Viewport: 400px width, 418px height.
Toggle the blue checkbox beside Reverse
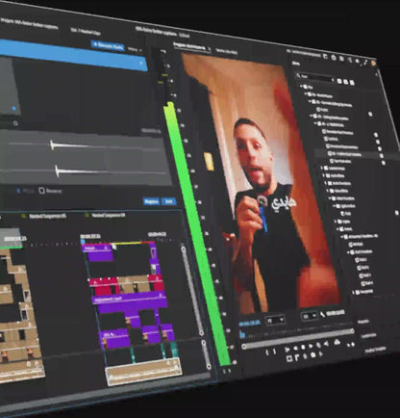tap(18, 191)
